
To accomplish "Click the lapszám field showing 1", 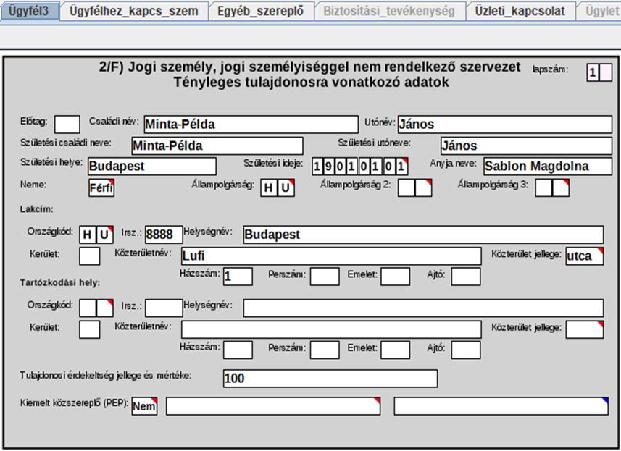I will tap(599, 72).
